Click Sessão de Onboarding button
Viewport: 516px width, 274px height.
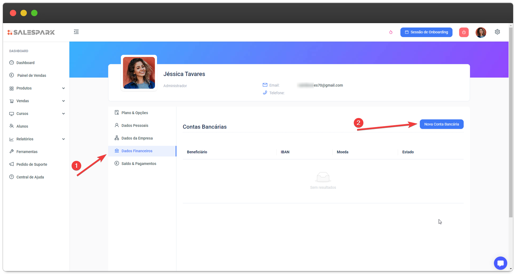pyautogui.click(x=426, y=32)
